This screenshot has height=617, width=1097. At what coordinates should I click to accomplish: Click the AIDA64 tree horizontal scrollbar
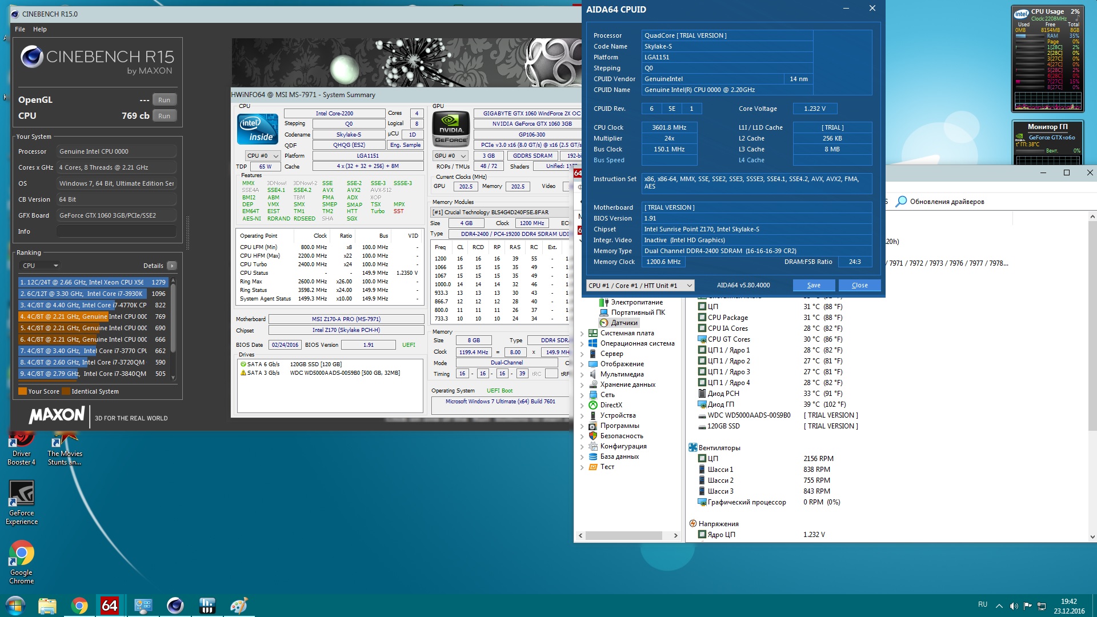(x=624, y=536)
